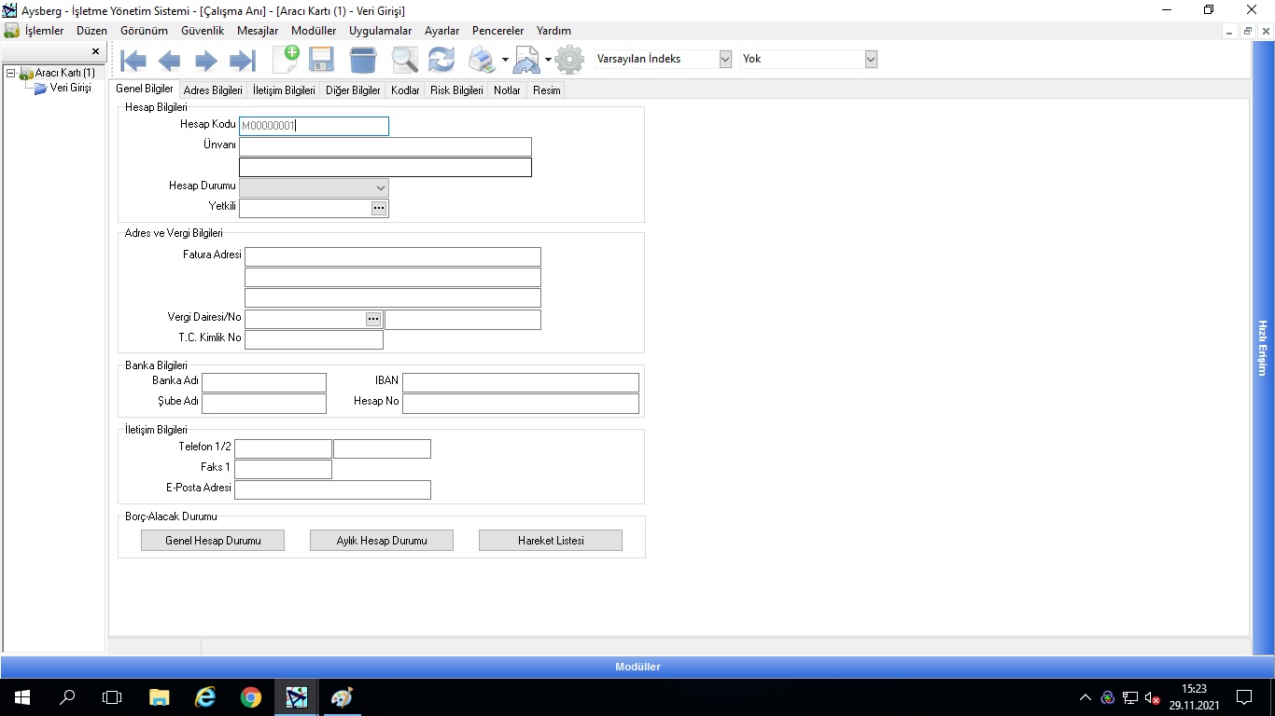Click the previous record arrow
This screenshot has width=1275, height=716.
tap(169, 62)
